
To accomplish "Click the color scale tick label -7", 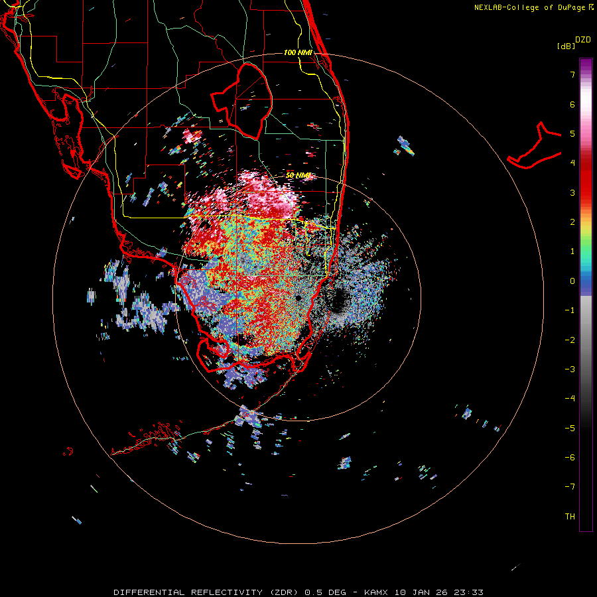I will [x=570, y=487].
